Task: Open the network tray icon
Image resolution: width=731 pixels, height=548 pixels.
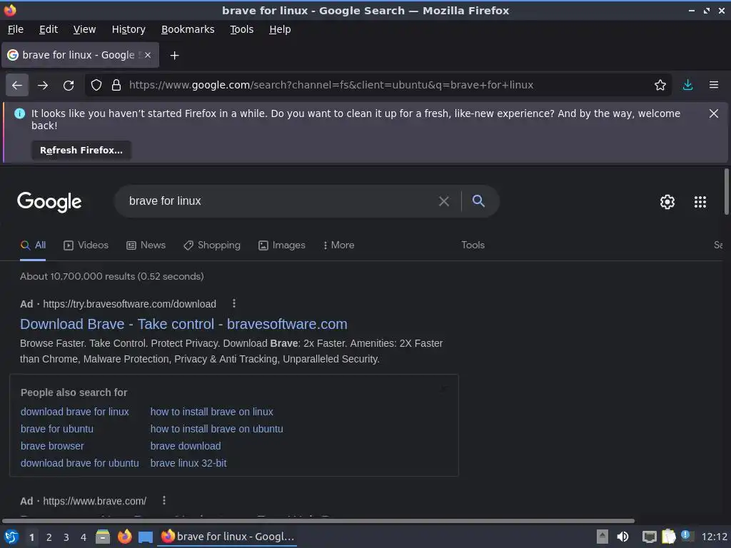Action: coord(649,537)
